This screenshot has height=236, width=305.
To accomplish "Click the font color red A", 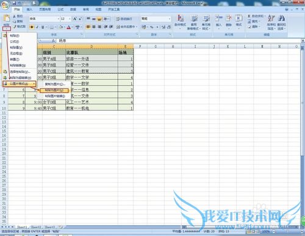I will click(x=69, y=27).
